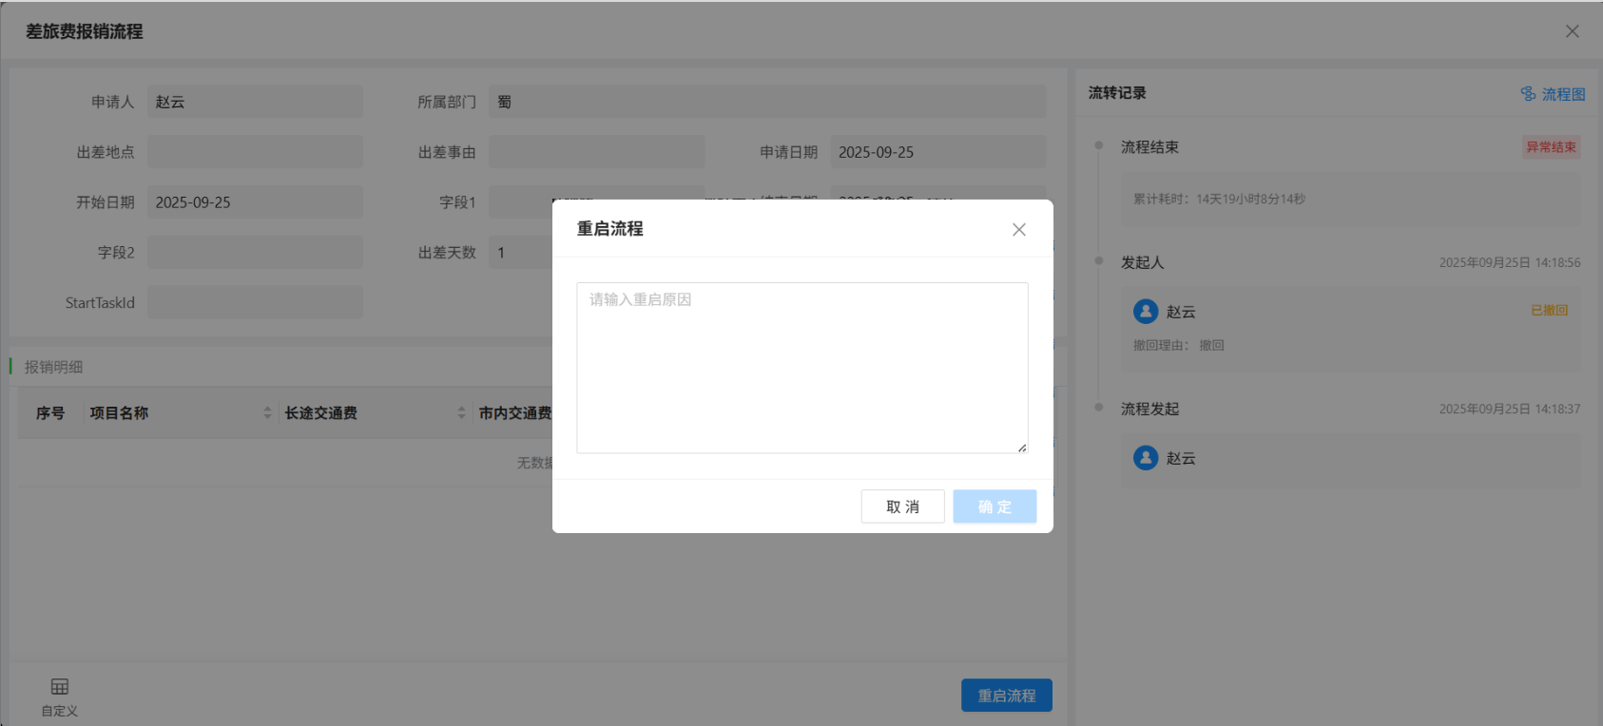Click 赵云 avatar under 发起人
1603x726 pixels.
pos(1146,312)
